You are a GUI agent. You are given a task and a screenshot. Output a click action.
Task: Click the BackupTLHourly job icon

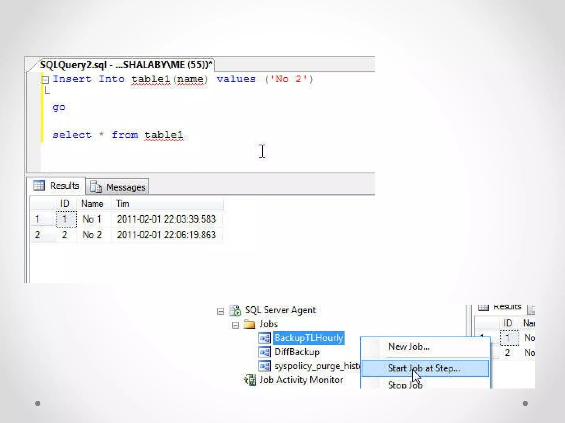[x=265, y=338]
